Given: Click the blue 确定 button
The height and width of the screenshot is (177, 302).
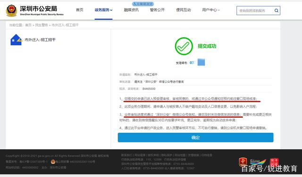Looking at the screenshot, I should coord(195,137).
